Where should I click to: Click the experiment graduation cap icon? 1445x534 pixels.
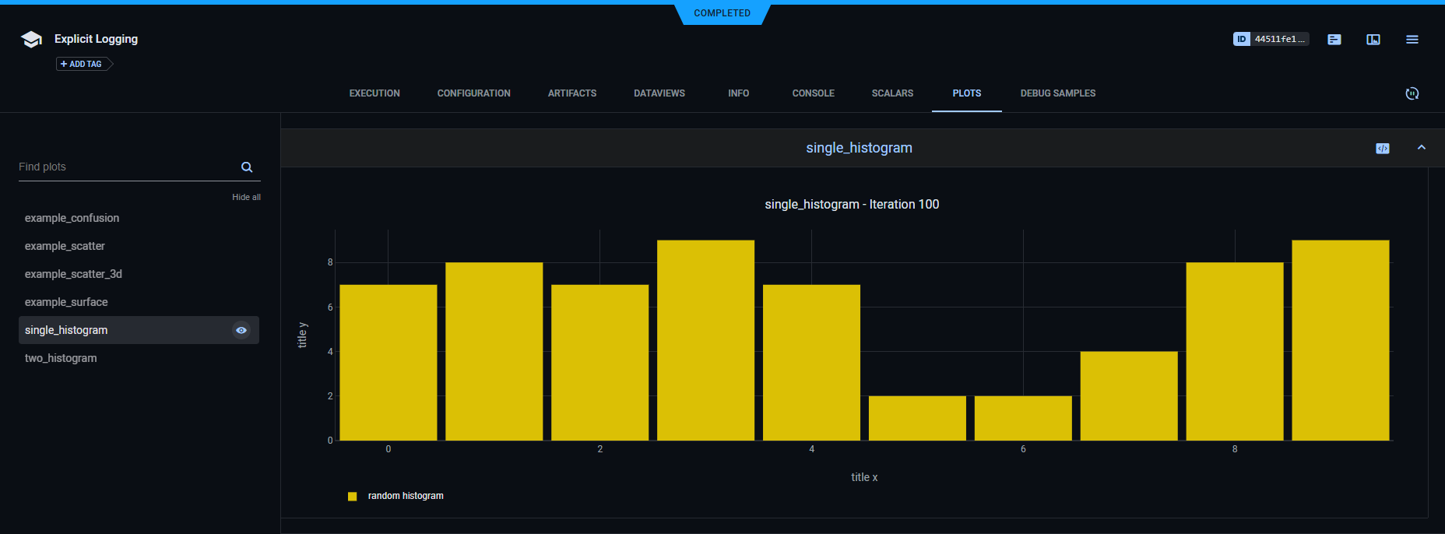coord(31,40)
